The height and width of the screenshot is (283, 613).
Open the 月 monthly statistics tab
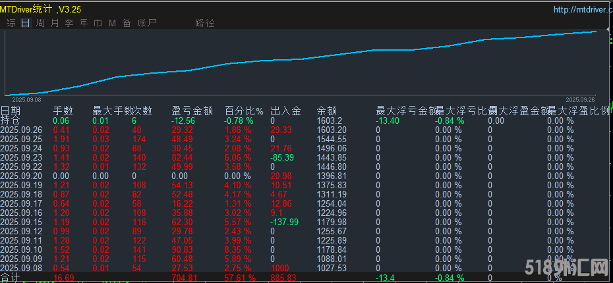(x=54, y=23)
